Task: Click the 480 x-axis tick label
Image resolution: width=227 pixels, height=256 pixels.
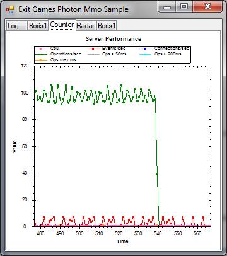Action: 40,233
